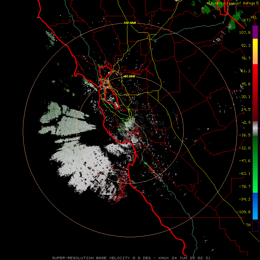The width and height of the screenshot is (260, 260).
Task: Click the -109.8 legend value
Action: point(244,212)
